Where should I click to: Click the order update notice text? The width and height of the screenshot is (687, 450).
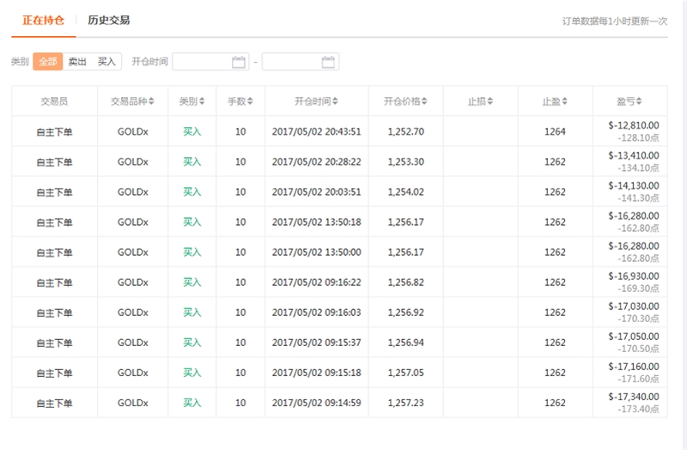coord(615,21)
